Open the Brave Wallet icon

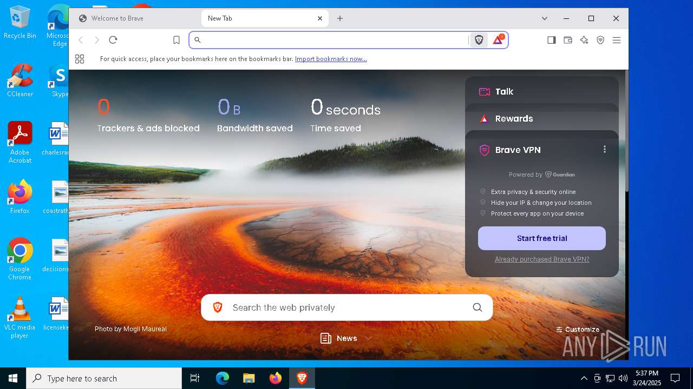[x=568, y=40]
